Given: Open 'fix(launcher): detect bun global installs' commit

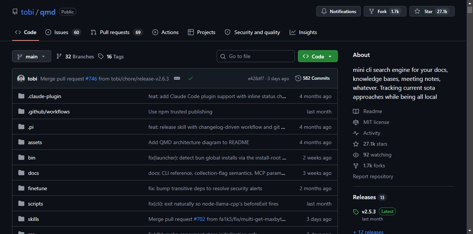Looking at the screenshot, I should [x=217, y=158].
